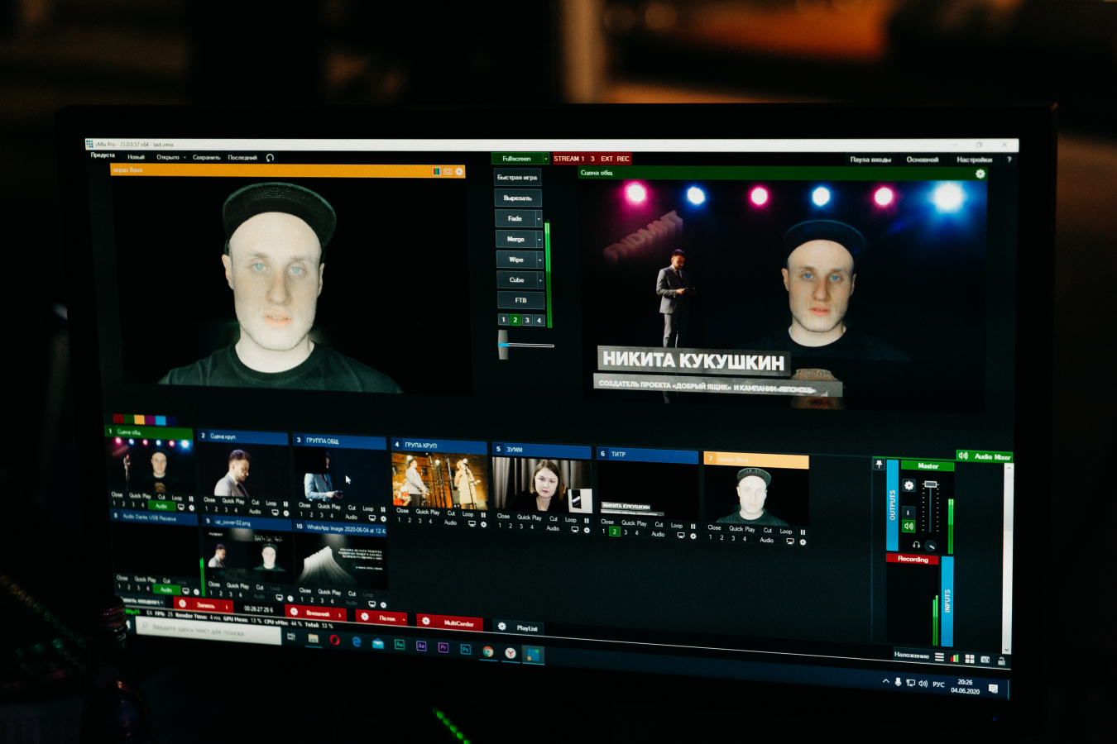Open the Fade transition dropdown arrow
This screenshot has height=744, width=1117.
pyautogui.click(x=539, y=219)
